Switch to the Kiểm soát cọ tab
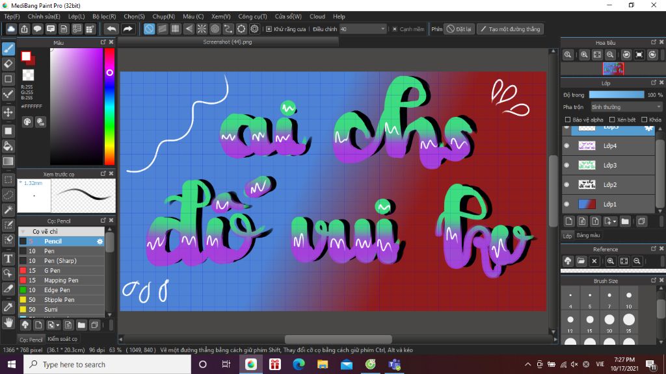Image resolution: width=666 pixels, height=374 pixels. pos(62,339)
